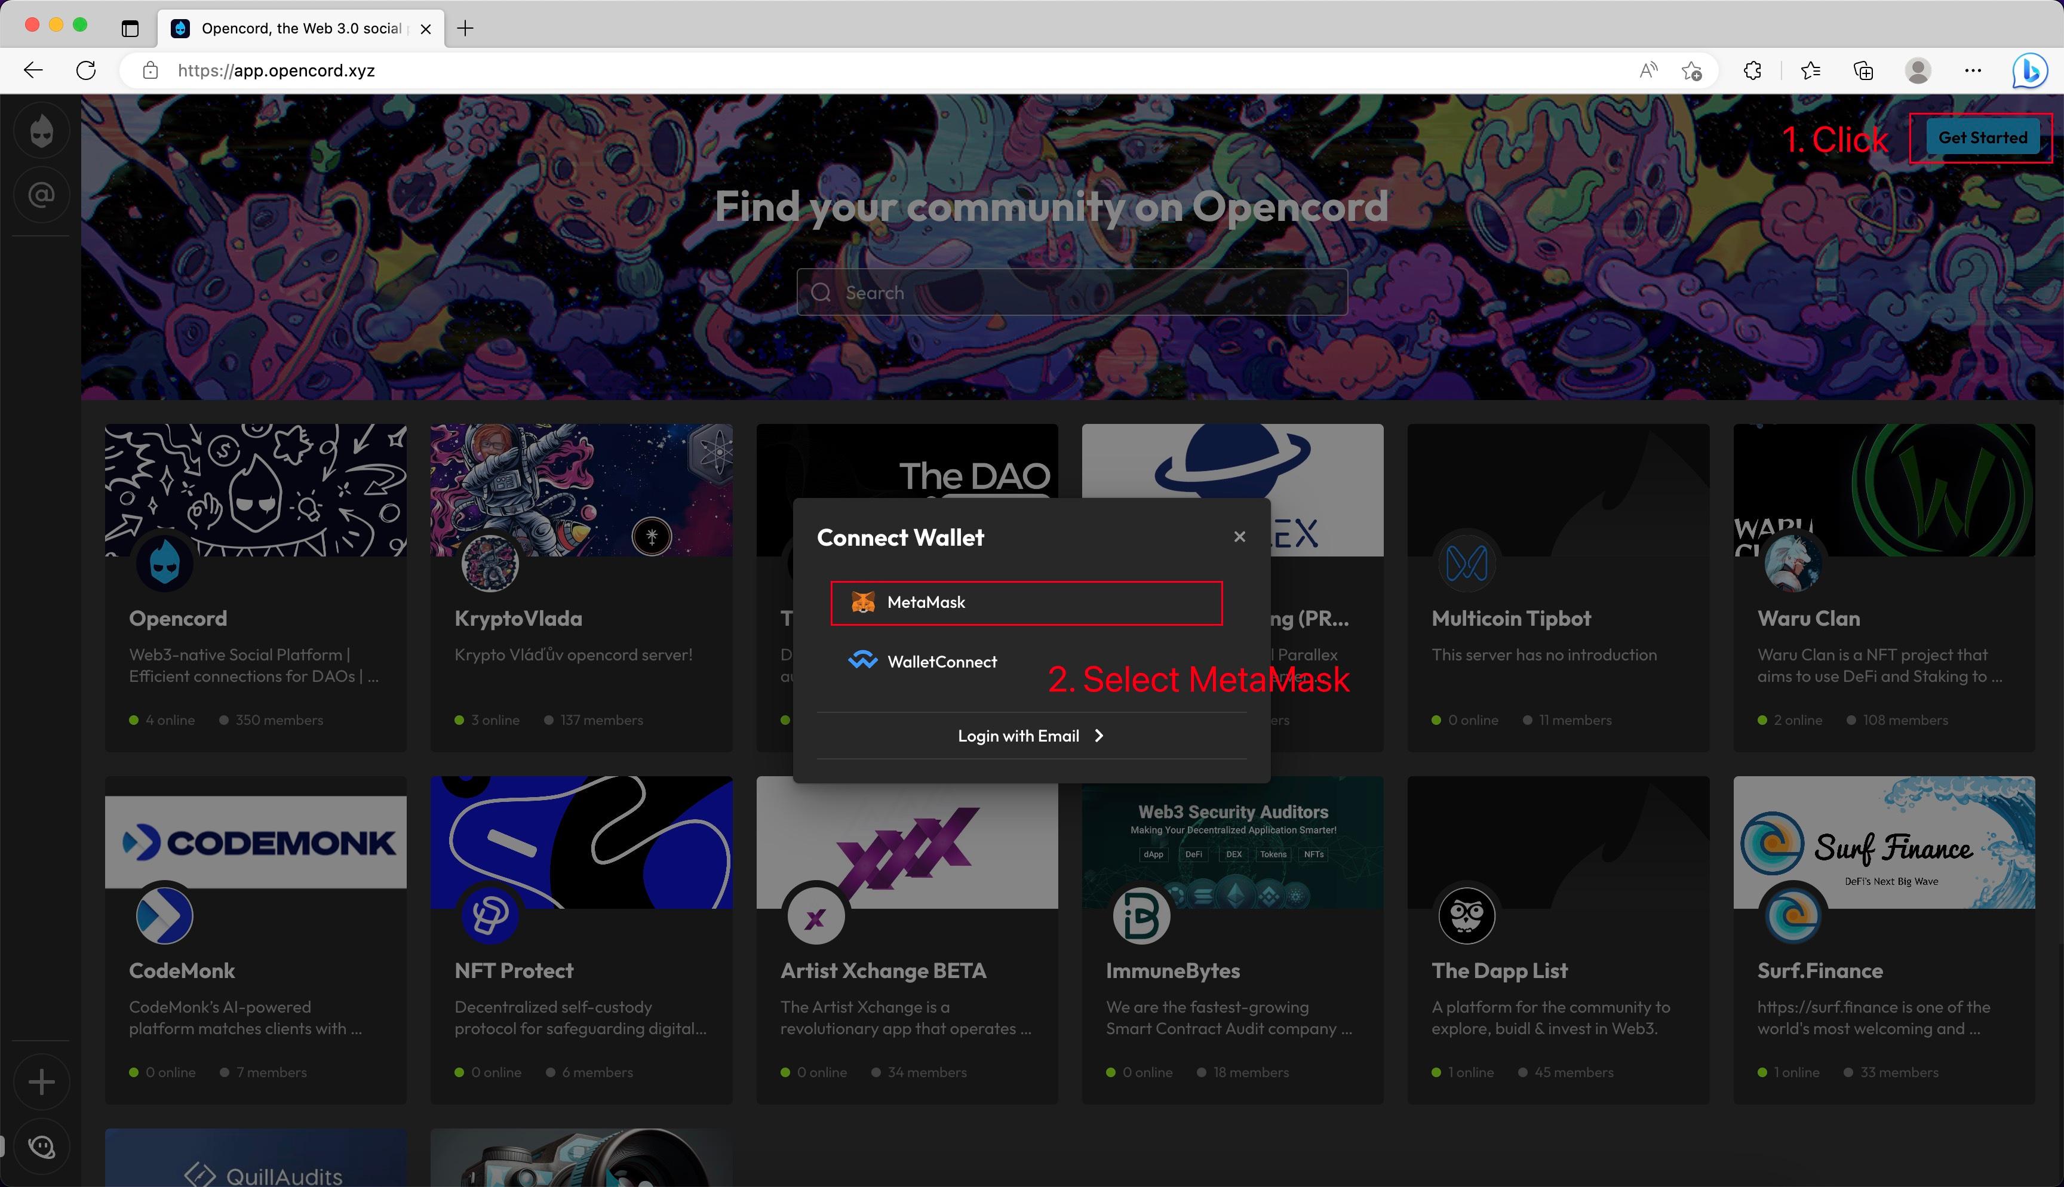
Task: Click the browser profile avatar
Action: point(1918,71)
